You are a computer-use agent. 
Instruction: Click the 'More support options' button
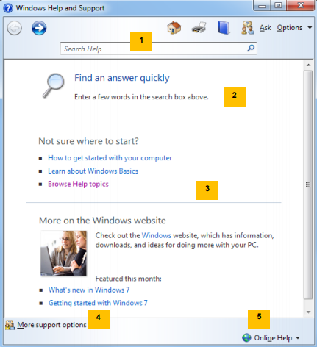[x=46, y=325]
